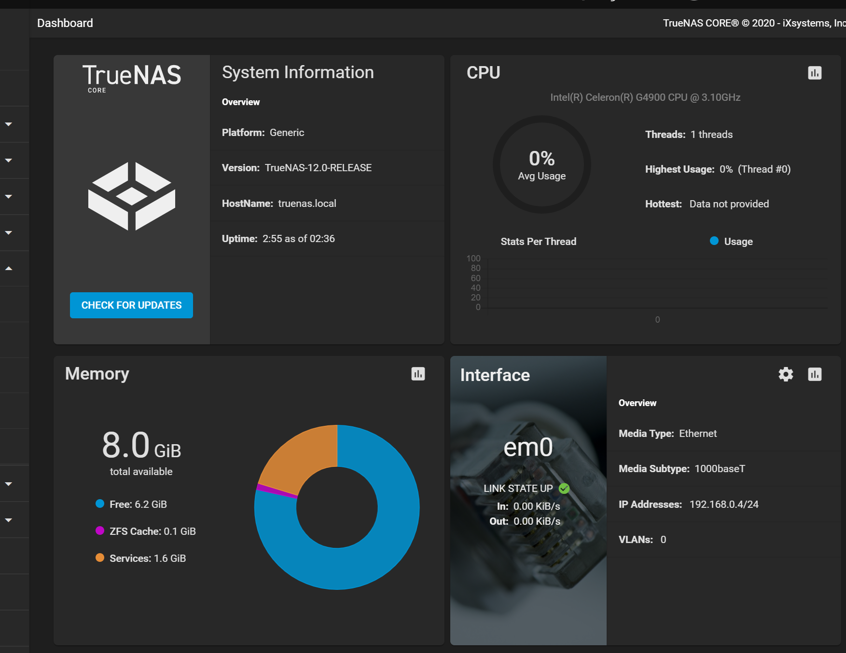Open the Interface reports chart icon

pyautogui.click(x=815, y=374)
